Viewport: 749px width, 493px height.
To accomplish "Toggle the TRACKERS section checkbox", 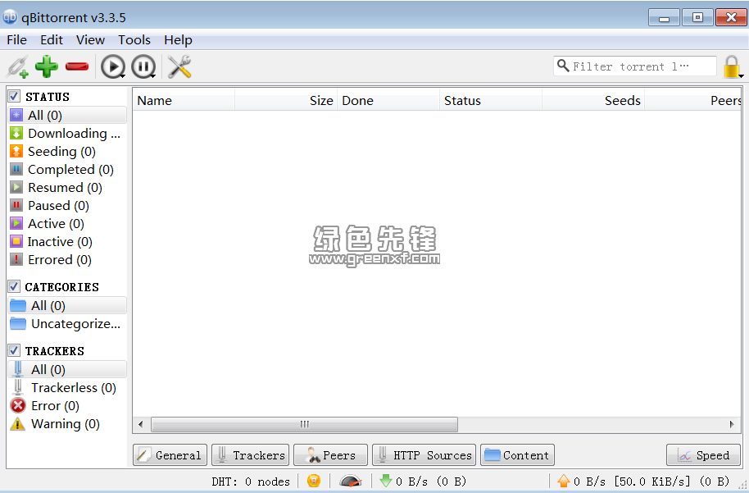I will point(14,350).
